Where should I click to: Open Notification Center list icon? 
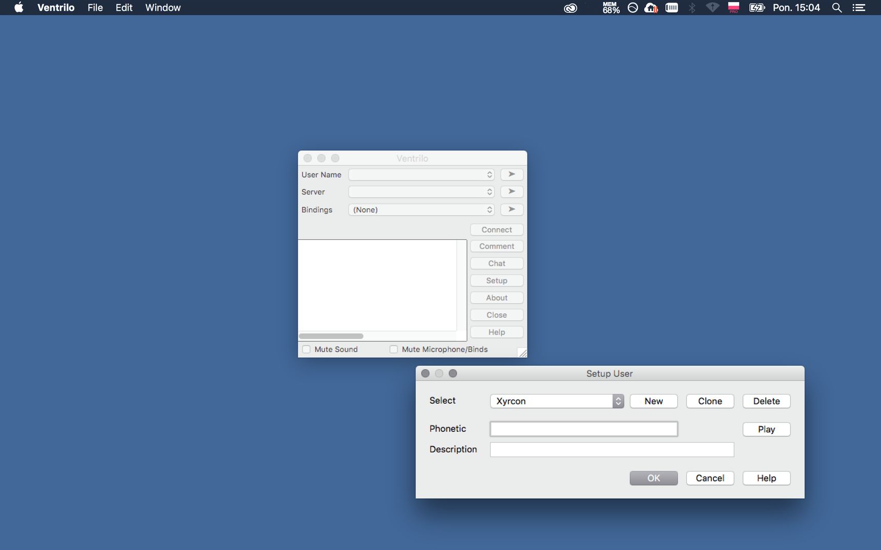(x=859, y=8)
